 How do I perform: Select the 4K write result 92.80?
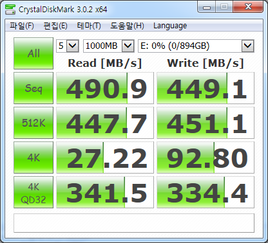tap(206, 157)
